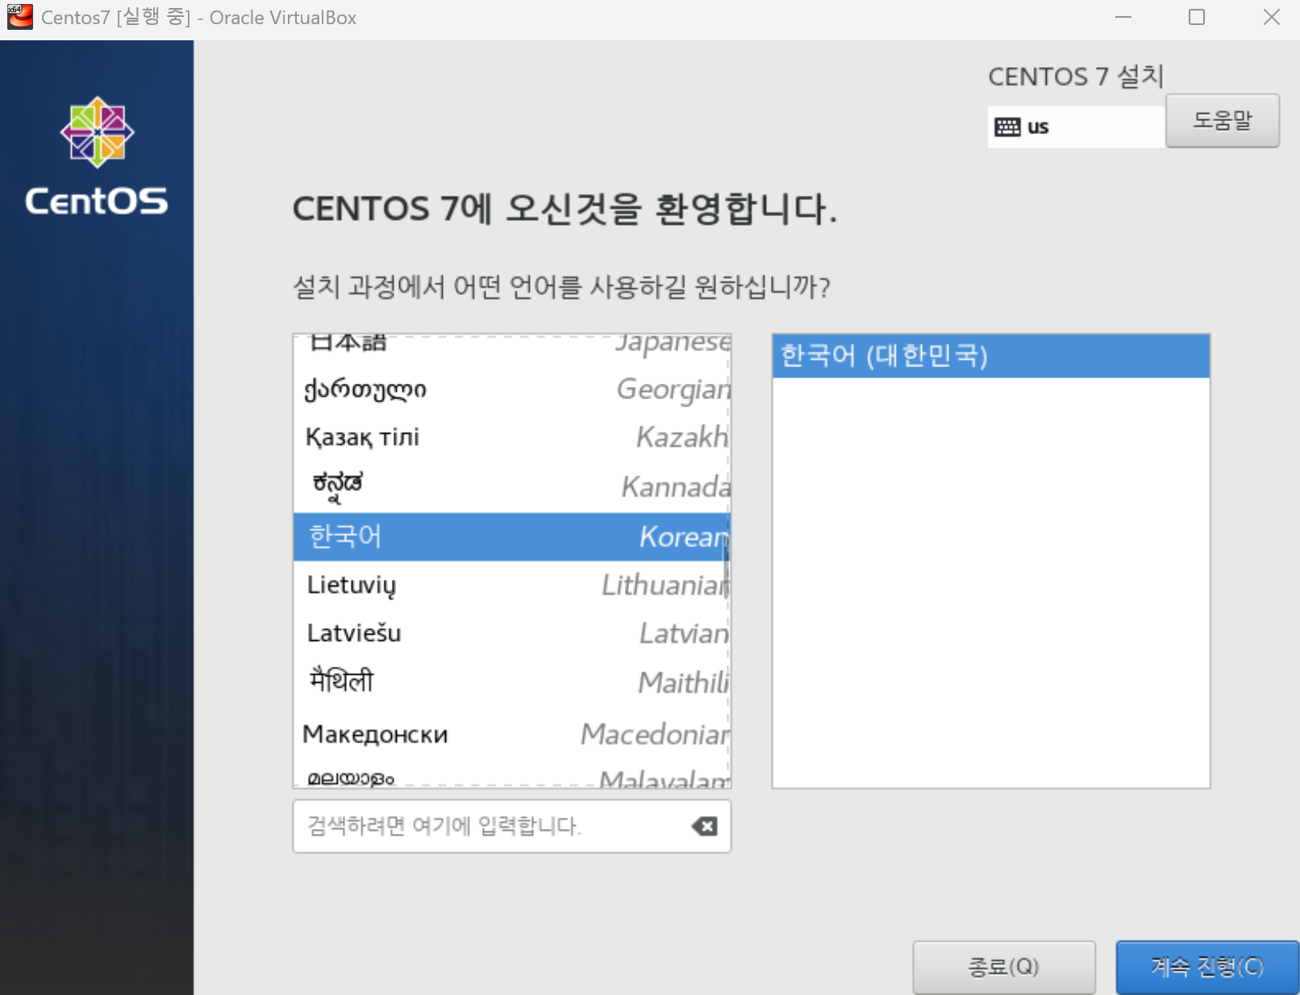Select 한국어 (대한민국) locale entry

point(990,356)
